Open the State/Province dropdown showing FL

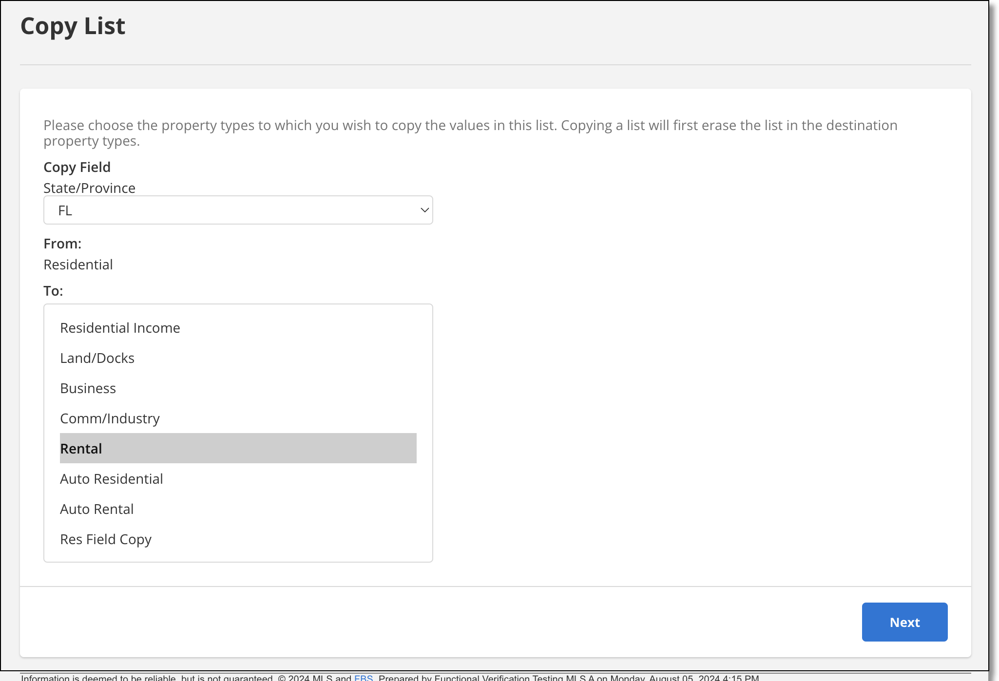[238, 210]
